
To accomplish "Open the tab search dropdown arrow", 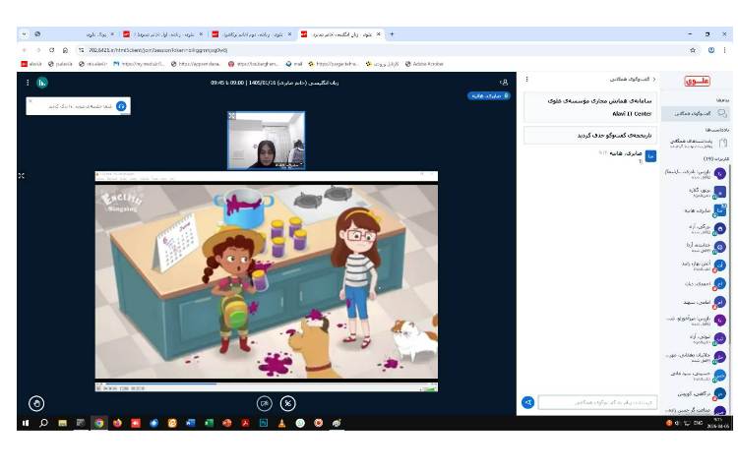I will (x=24, y=33).
